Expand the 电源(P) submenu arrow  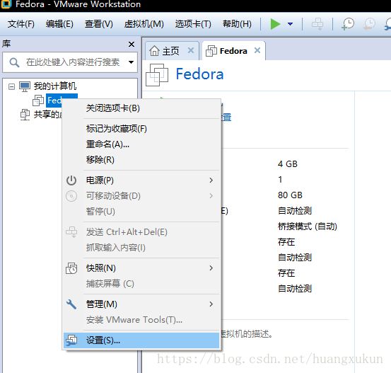pyautogui.click(x=211, y=180)
